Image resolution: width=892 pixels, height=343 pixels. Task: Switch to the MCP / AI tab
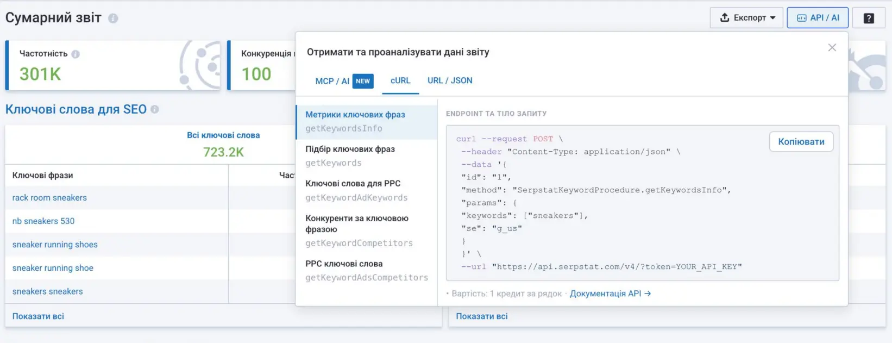(332, 81)
